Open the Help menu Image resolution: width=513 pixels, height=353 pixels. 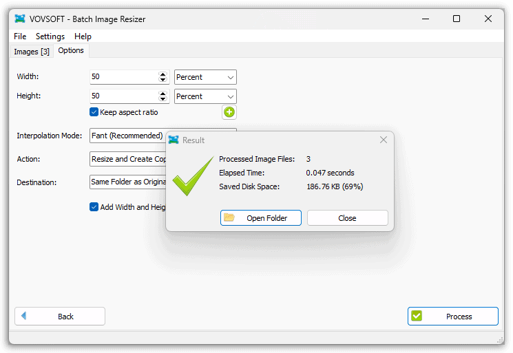click(83, 36)
